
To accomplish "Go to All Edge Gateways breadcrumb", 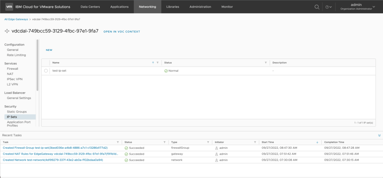I will coord(16,19).
